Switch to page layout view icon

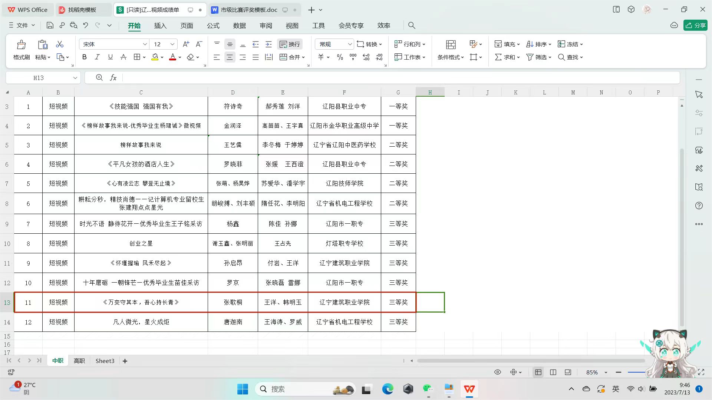point(553,372)
